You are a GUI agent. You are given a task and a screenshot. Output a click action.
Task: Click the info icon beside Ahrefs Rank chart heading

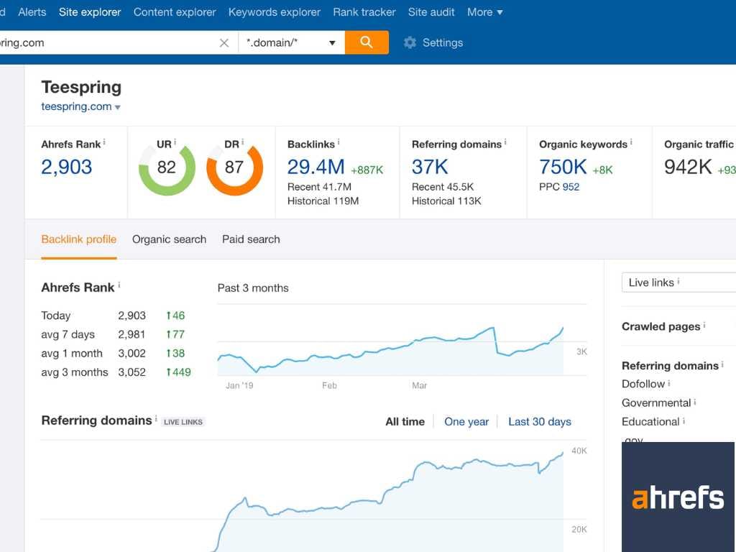tap(119, 285)
